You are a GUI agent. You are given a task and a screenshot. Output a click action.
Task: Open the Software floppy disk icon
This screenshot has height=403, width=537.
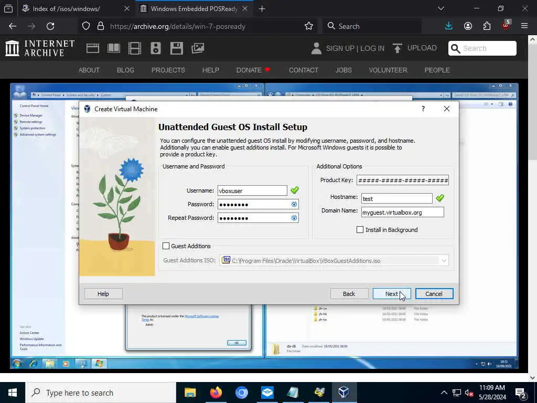177,48
